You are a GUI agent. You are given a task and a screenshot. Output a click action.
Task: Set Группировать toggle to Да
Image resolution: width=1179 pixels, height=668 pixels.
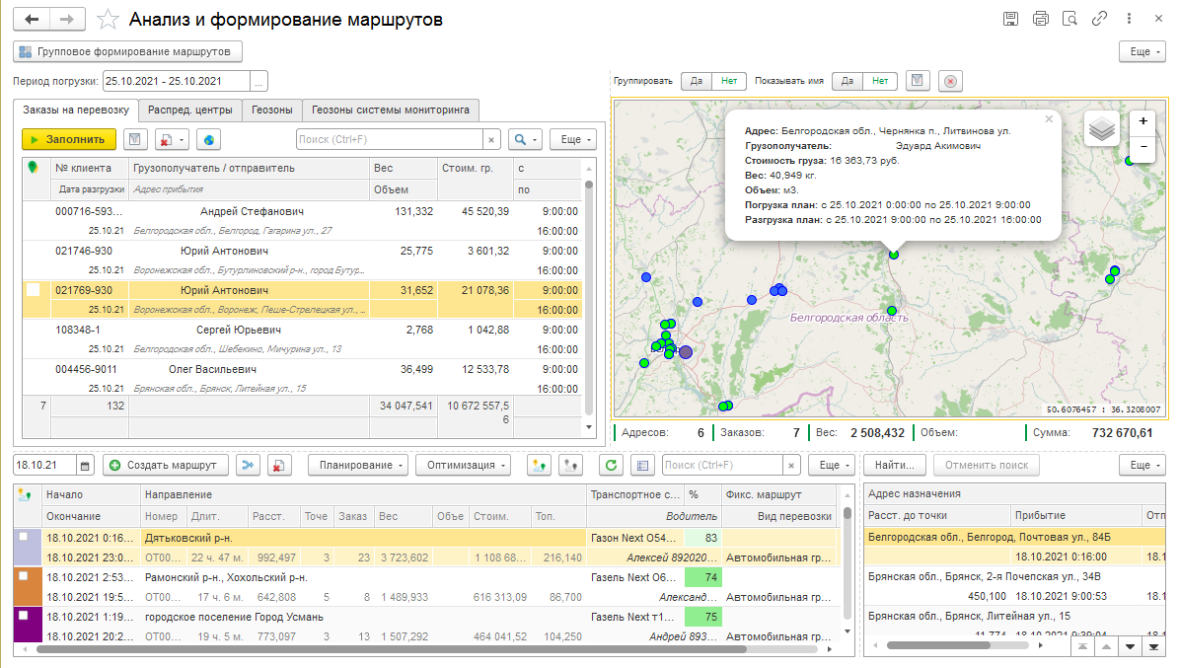click(x=696, y=82)
